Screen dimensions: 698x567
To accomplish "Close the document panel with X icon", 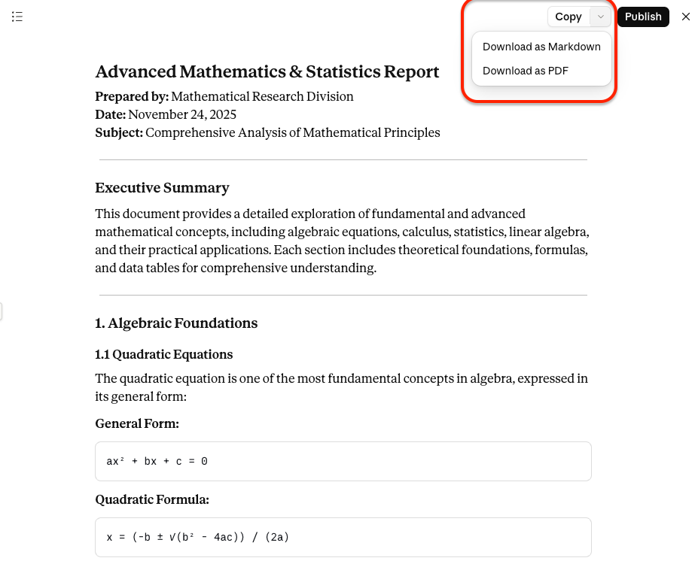I will click(x=685, y=17).
